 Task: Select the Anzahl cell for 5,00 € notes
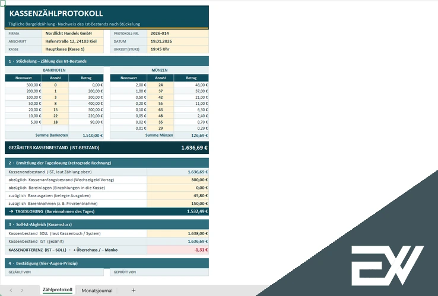(x=55, y=122)
